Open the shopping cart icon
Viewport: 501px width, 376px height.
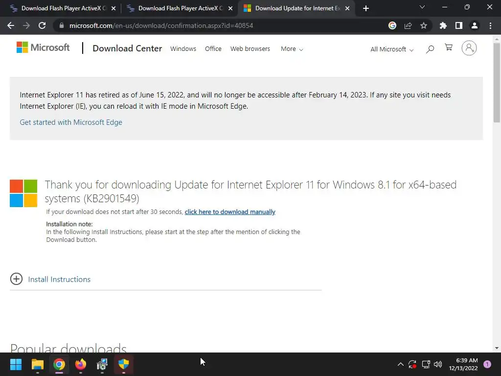coord(449,47)
